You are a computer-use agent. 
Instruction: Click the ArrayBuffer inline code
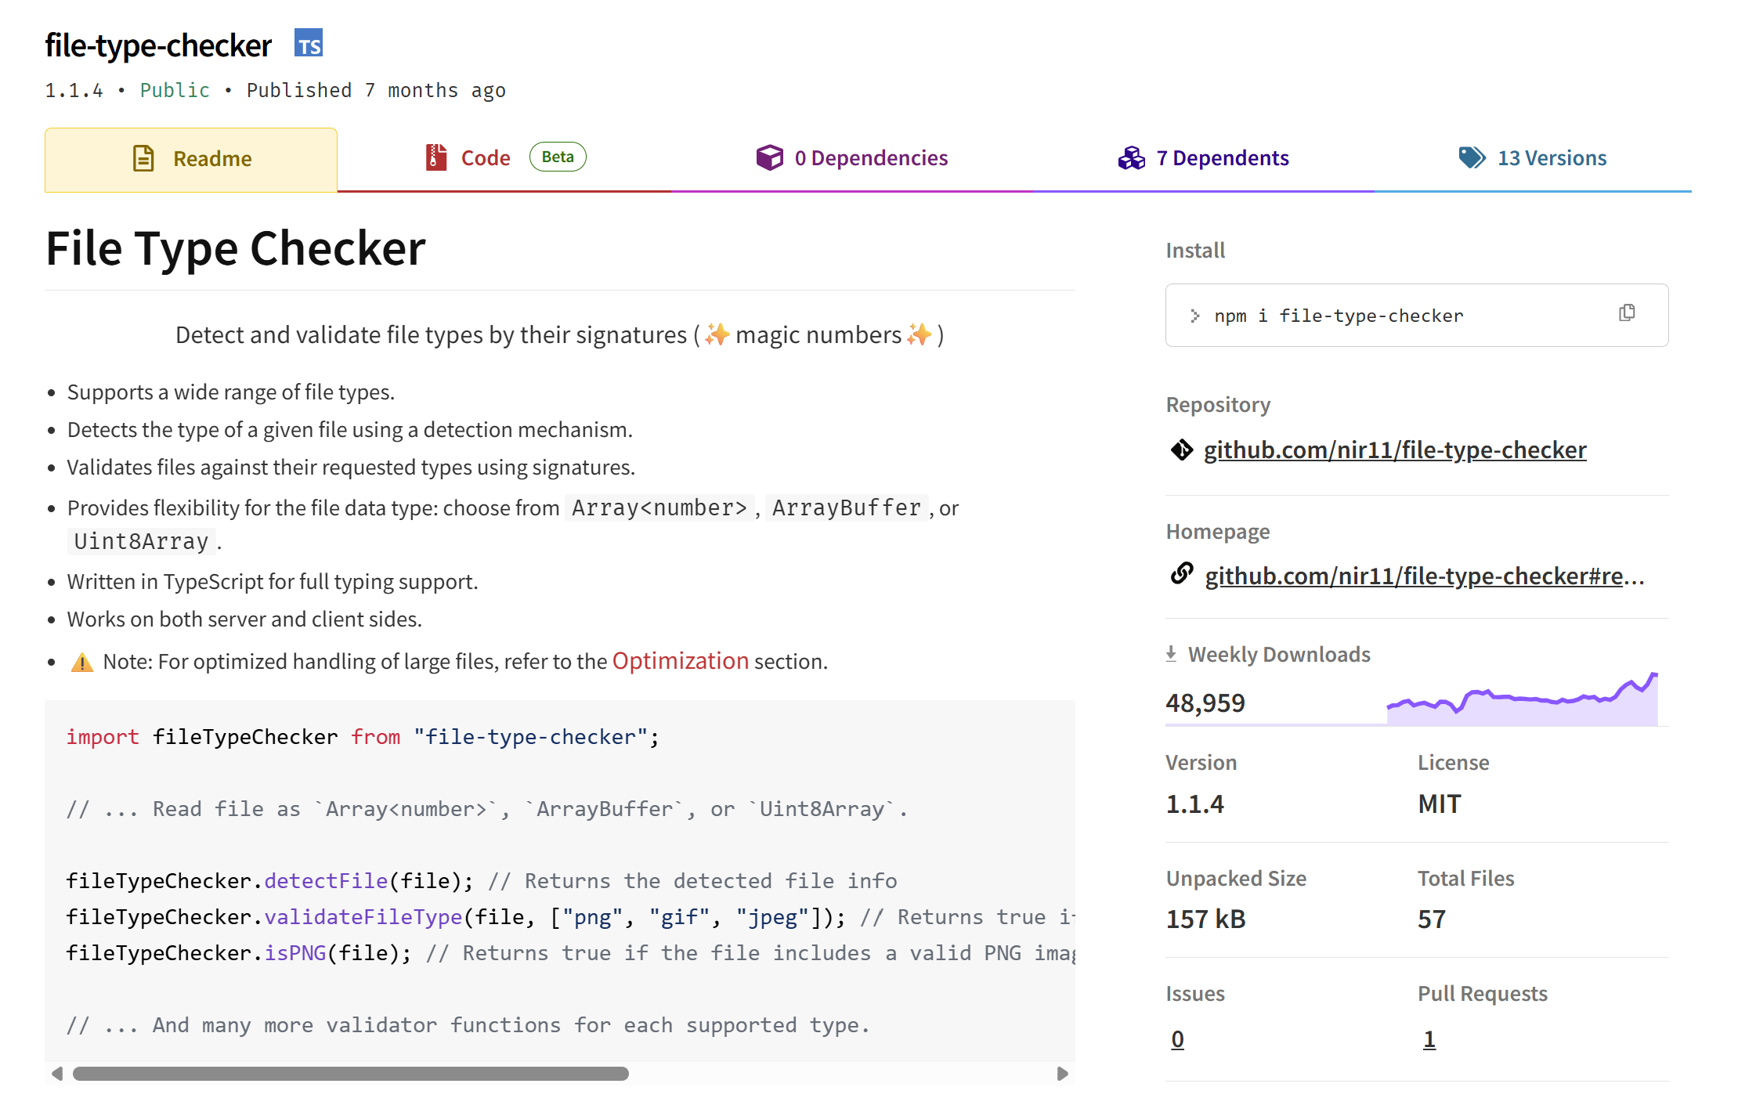(x=847, y=507)
